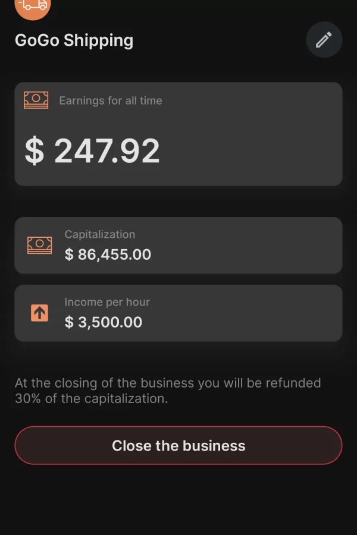357x535 pixels.
Task: Tap blank right side of Capitalization card
Action: (268, 245)
